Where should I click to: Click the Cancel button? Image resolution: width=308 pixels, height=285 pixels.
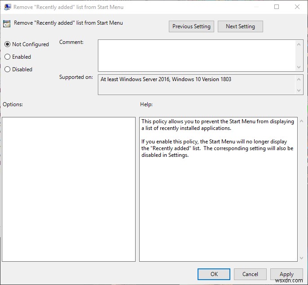coord(250,274)
